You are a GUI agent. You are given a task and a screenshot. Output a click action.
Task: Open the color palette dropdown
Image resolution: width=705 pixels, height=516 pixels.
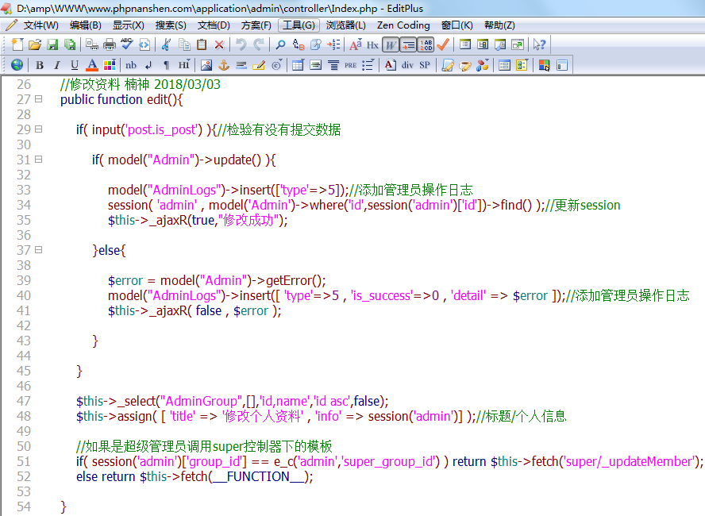point(110,65)
